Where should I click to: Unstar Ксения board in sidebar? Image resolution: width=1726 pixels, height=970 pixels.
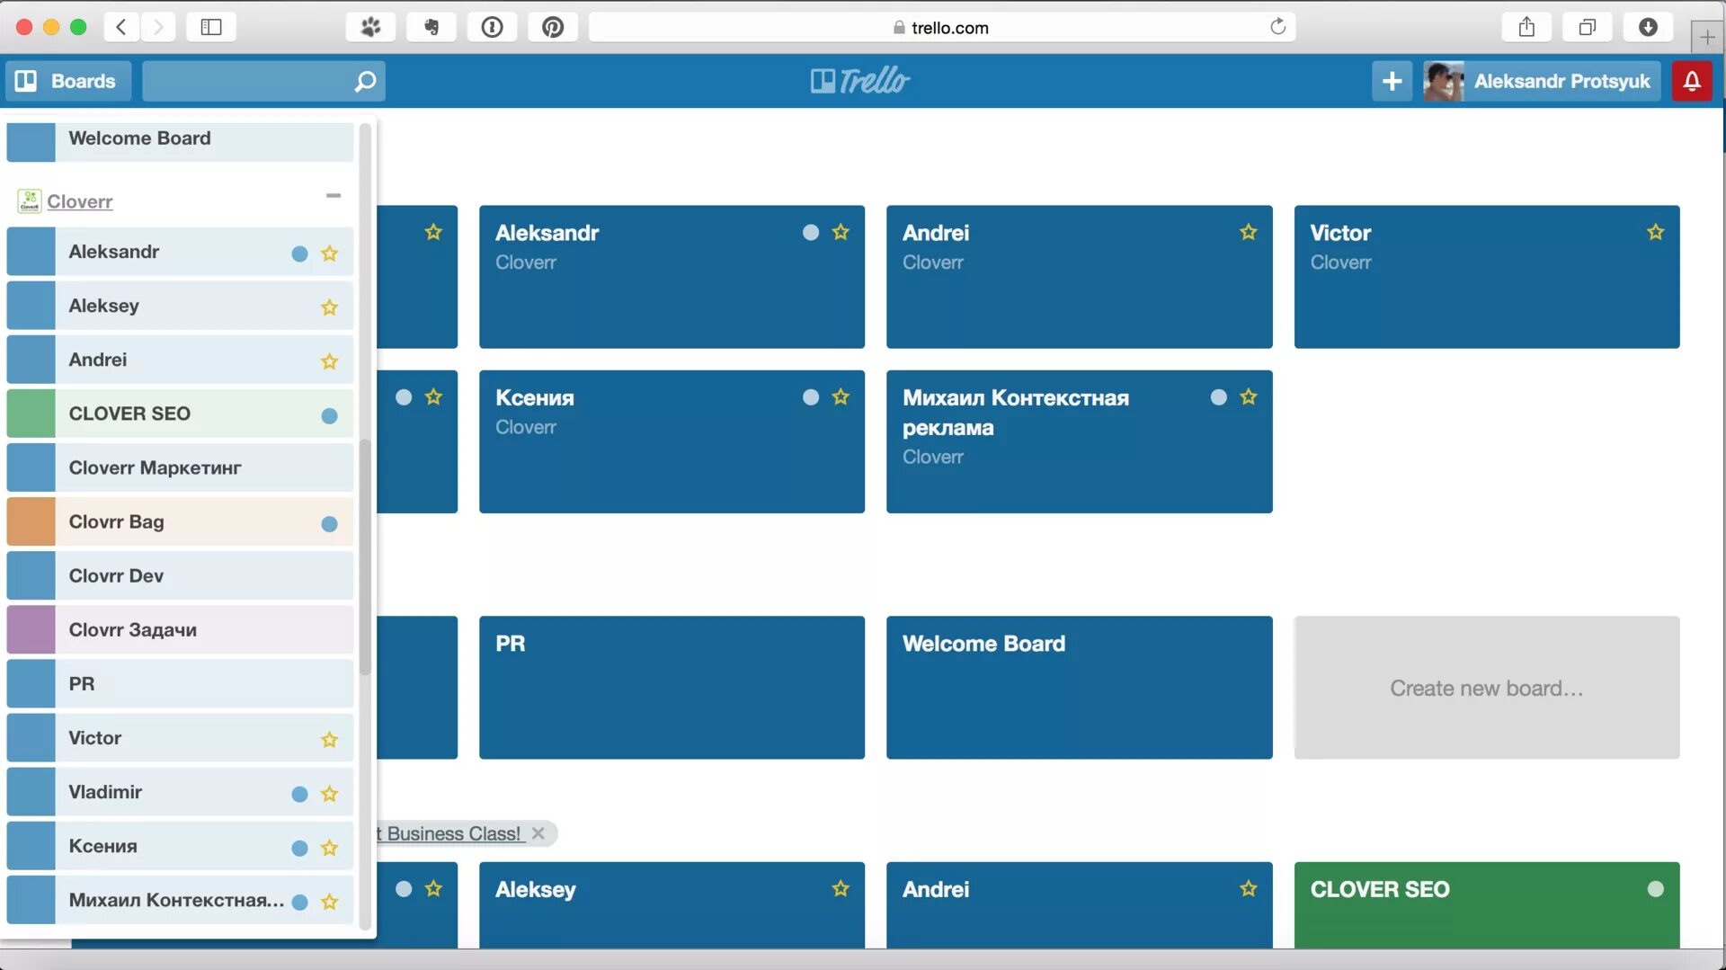point(330,848)
